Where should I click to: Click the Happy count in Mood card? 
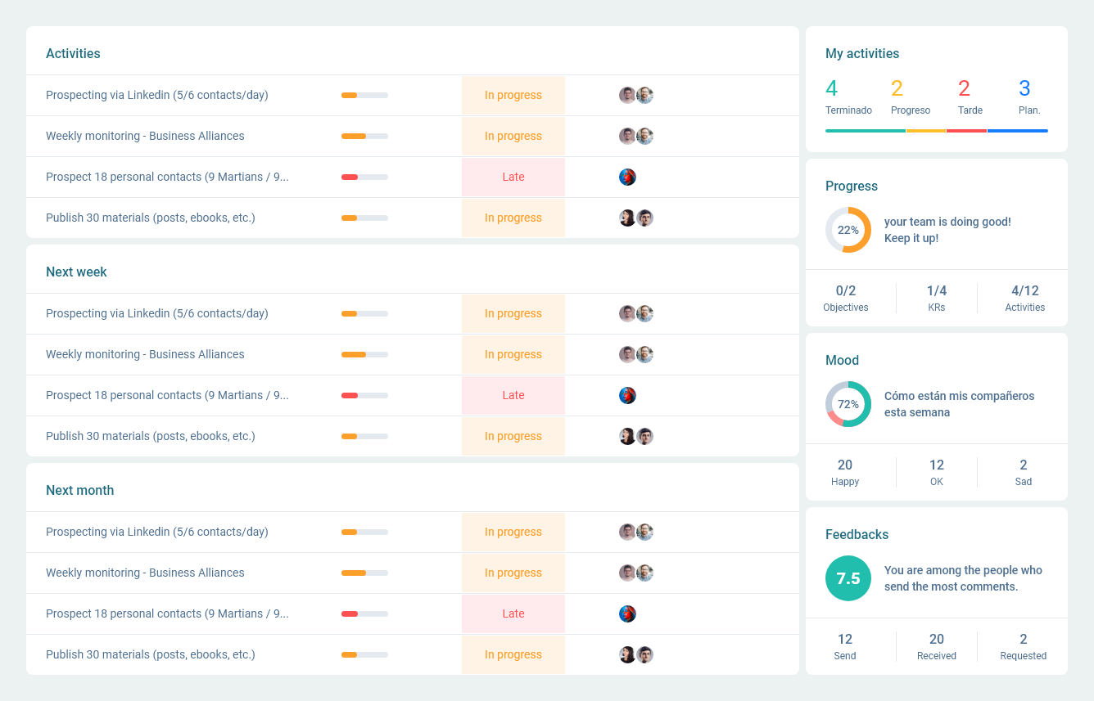coord(845,465)
